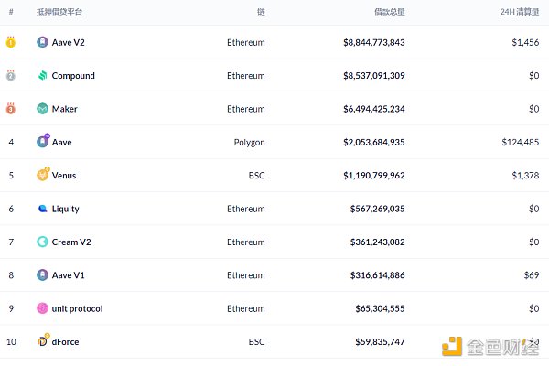Click the Aave V1 logo icon
The height and width of the screenshot is (366, 549).
(42, 274)
